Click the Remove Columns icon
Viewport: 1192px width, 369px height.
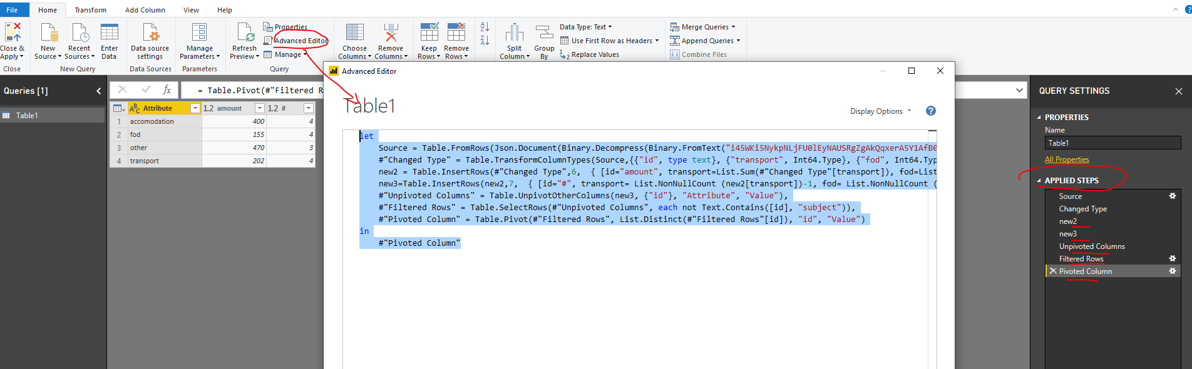[391, 33]
